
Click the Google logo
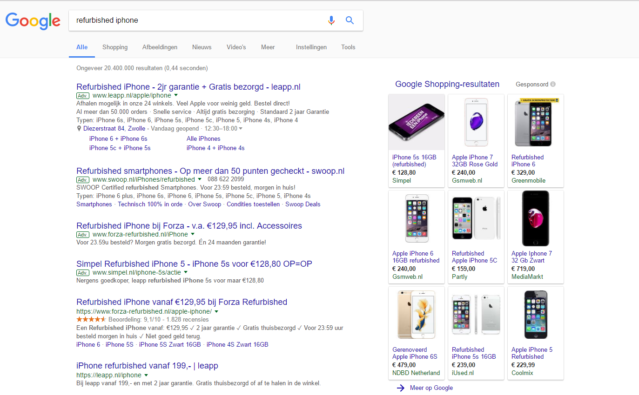33,20
